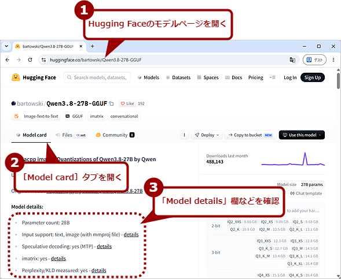
Task: Select the conversational tag
Action: (124, 116)
